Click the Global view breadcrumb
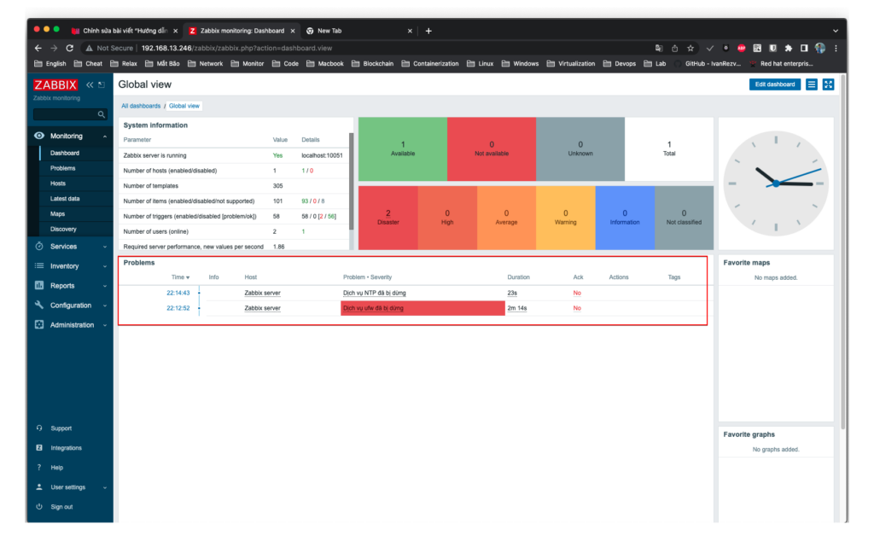Image resolution: width=874 pixels, height=559 pixels. point(184,106)
